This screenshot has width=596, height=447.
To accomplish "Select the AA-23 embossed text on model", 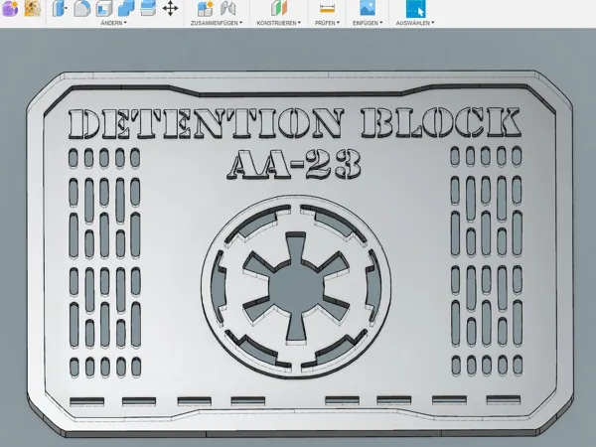I will [294, 164].
